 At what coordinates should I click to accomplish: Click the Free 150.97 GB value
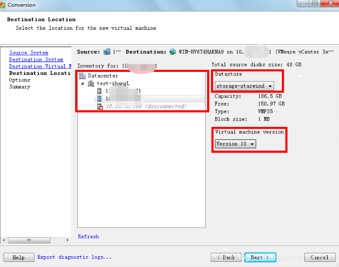pyautogui.click(x=272, y=104)
